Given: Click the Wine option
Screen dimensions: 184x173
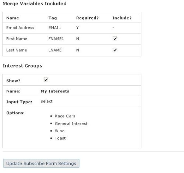Looking at the screenshot, I should tap(60, 131).
